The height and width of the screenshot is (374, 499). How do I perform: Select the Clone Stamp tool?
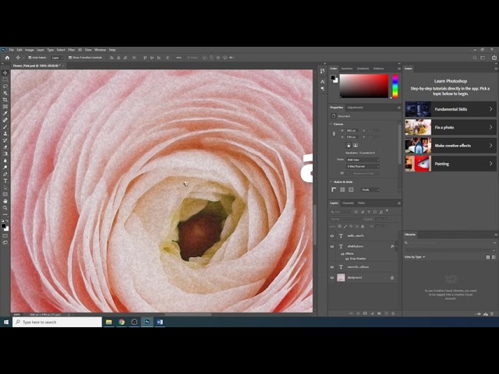click(5, 133)
